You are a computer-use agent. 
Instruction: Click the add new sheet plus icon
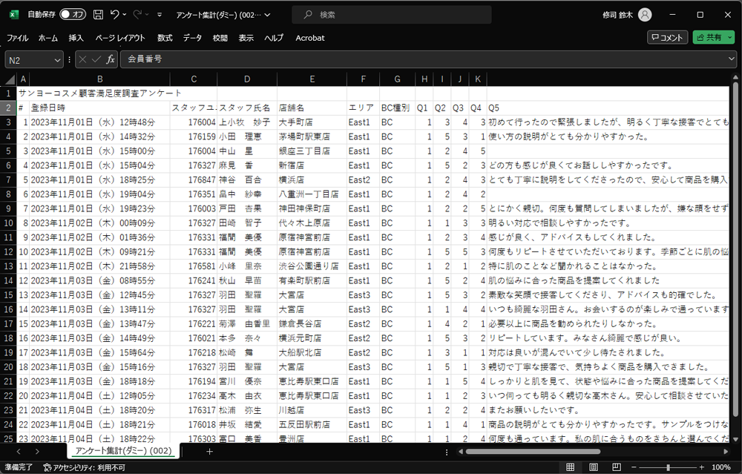[x=209, y=451]
